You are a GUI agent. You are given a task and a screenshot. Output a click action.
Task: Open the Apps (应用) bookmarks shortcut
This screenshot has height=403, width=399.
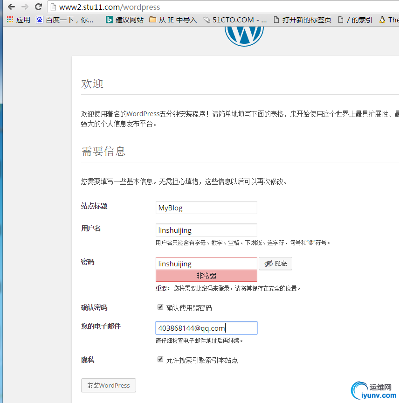(18, 20)
